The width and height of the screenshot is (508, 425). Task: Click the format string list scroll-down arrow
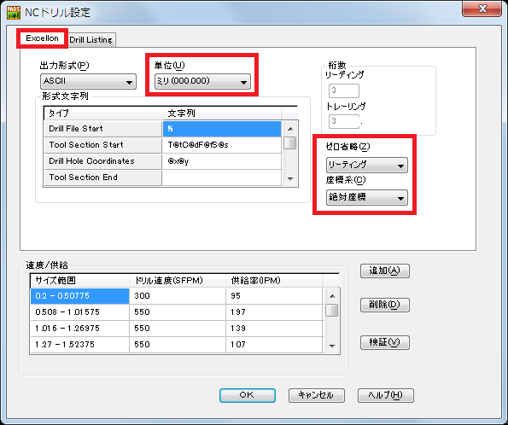tap(290, 179)
